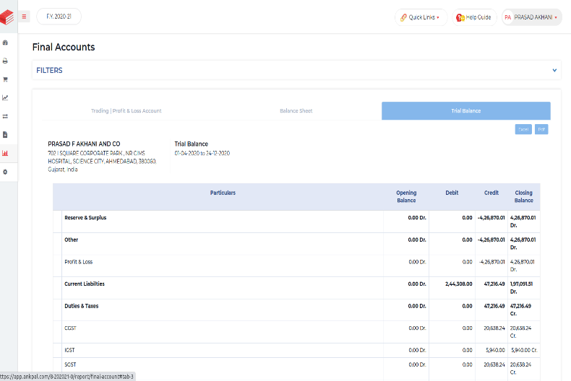Select the Trial Balance tab
571x381 pixels.
[466, 111]
